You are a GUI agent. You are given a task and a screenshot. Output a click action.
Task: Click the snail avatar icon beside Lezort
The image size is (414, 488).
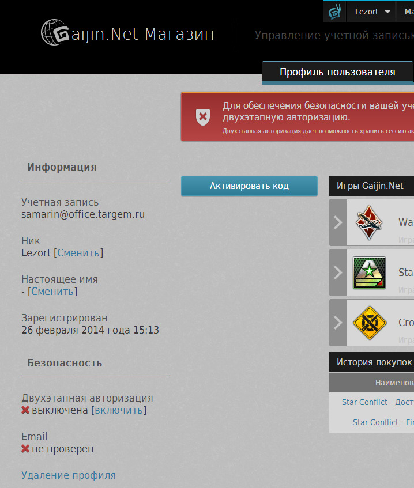tap(334, 12)
